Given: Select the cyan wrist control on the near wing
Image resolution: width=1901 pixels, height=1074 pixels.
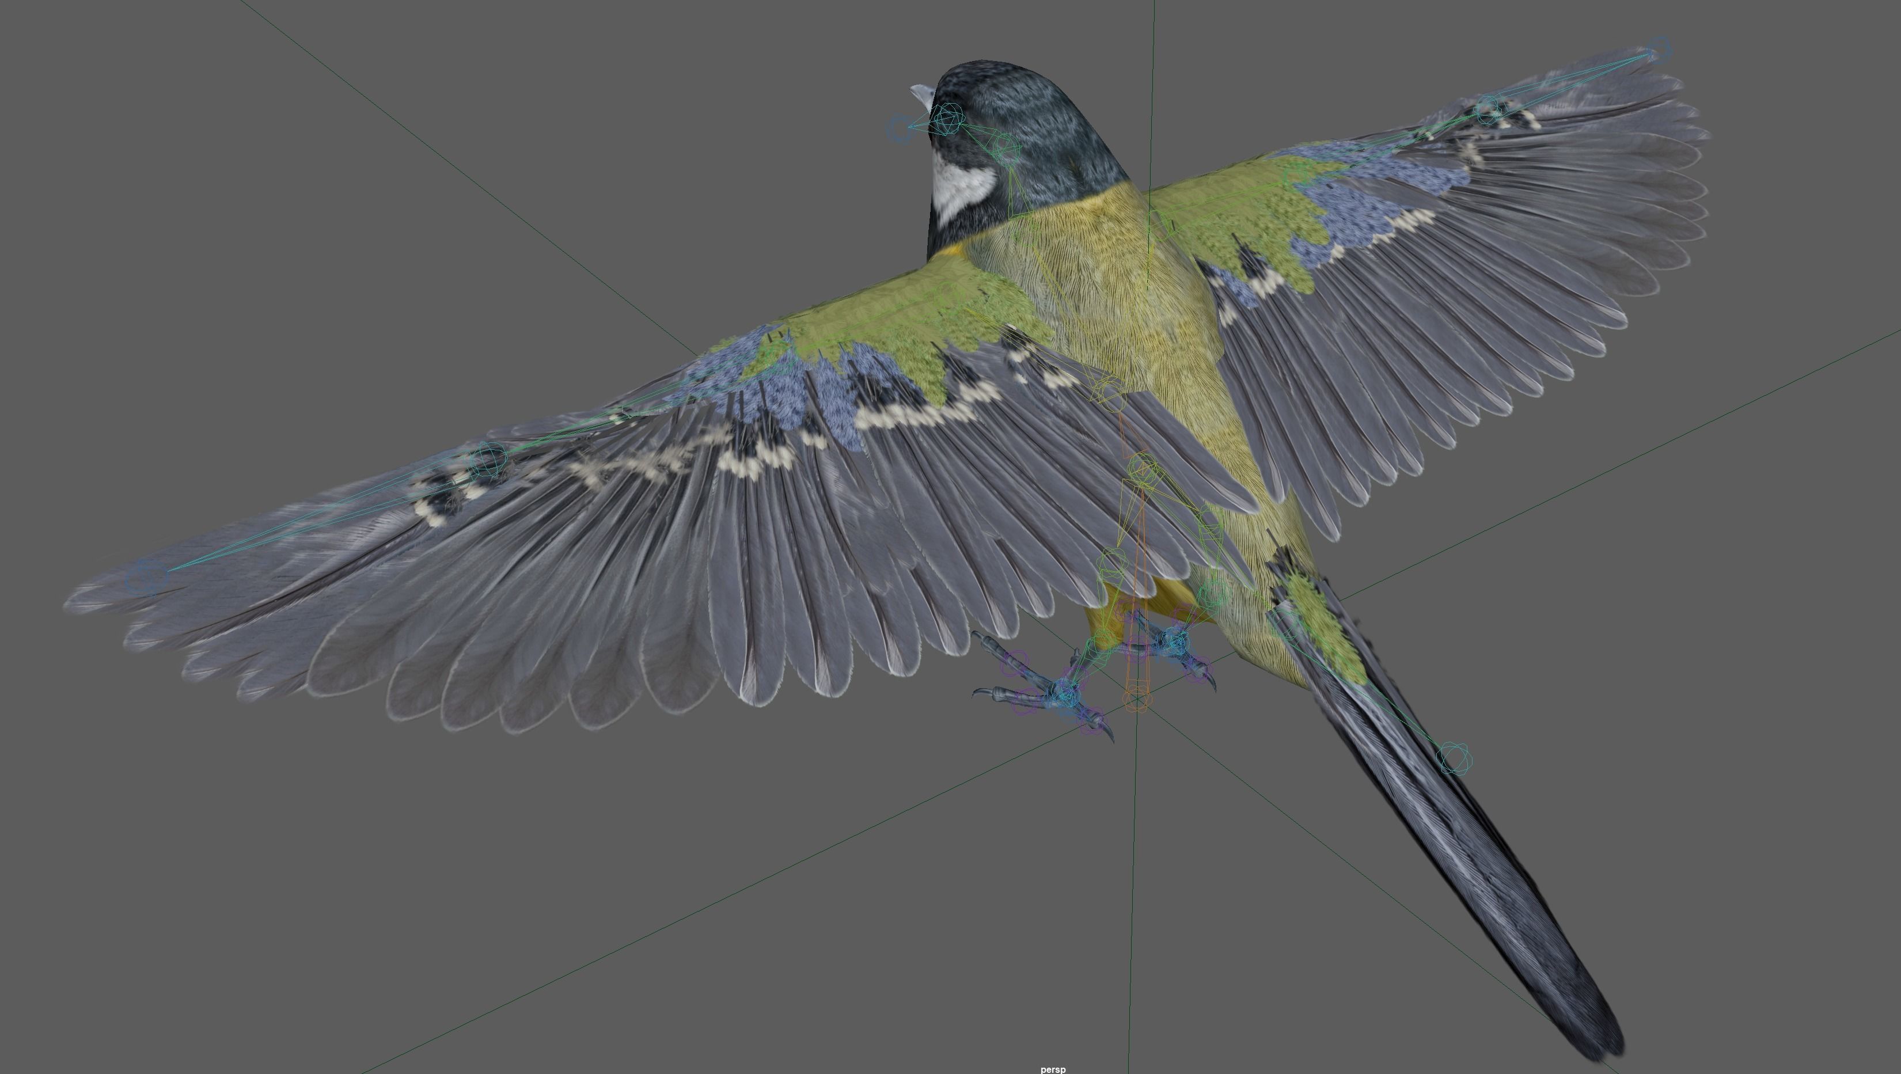Looking at the screenshot, I should coord(488,460).
